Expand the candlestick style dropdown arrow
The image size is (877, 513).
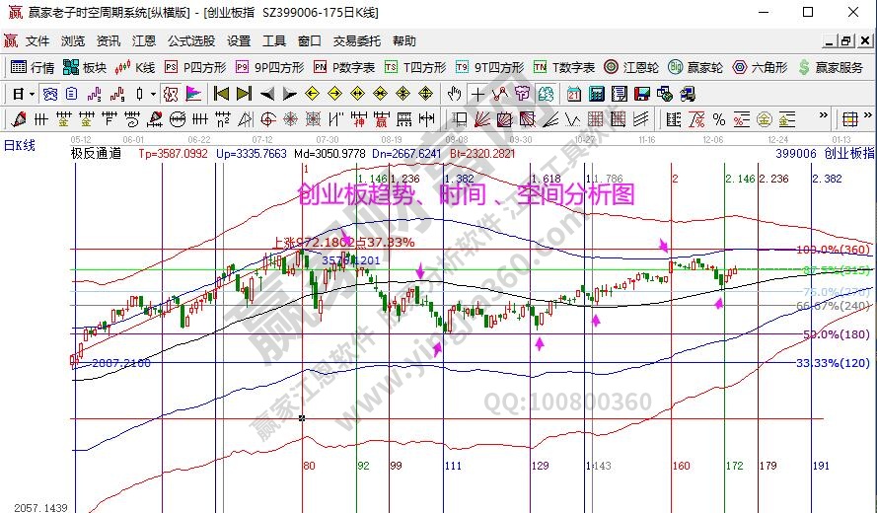(x=152, y=94)
